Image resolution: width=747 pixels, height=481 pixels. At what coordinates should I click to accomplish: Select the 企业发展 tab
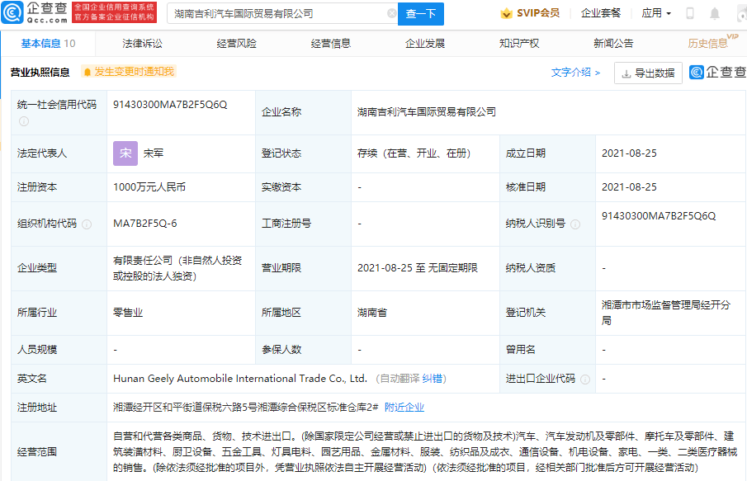click(425, 44)
